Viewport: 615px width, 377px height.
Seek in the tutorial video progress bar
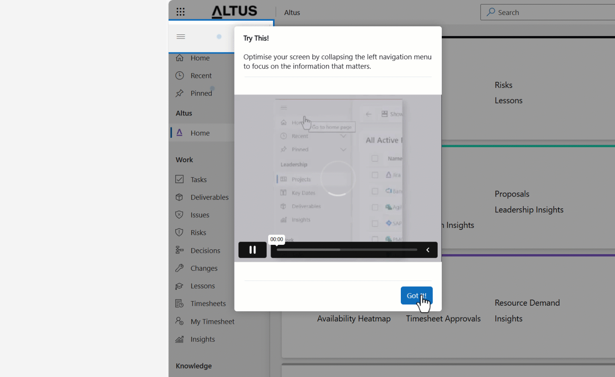347,250
